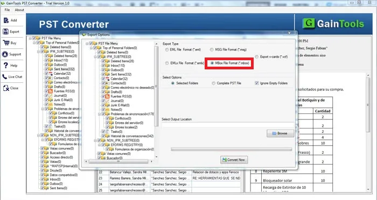This screenshot has width=377, height=200.
Task: Click subject 'RE: HERRAMIENTAS QUE SE NE'
Action: coord(216,178)
